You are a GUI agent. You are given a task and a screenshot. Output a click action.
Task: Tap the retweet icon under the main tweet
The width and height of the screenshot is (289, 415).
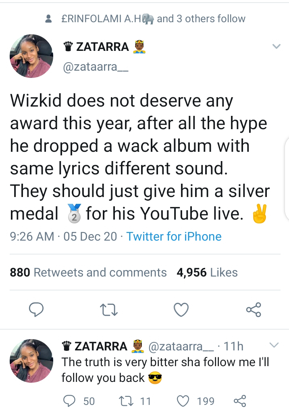point(109,310)
